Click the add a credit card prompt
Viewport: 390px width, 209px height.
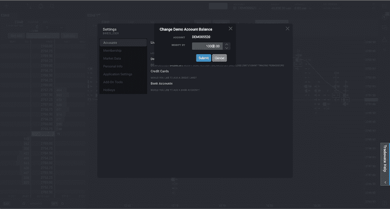coord(175,78)
